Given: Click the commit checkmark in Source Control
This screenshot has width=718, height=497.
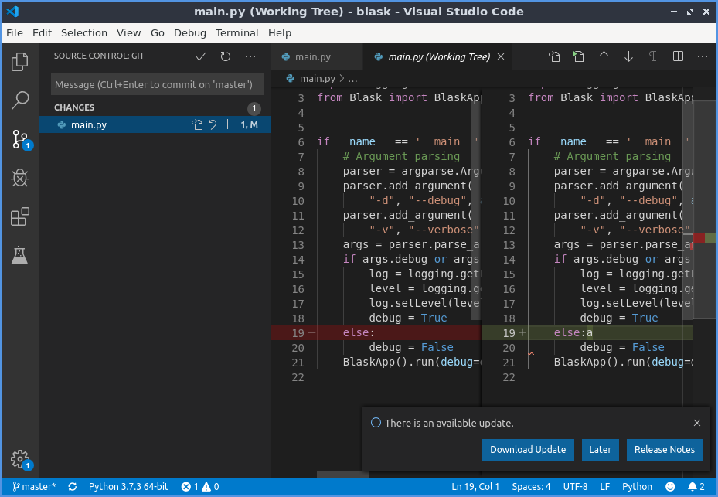Looking at the screenshot, I should [x=201, y=56].
